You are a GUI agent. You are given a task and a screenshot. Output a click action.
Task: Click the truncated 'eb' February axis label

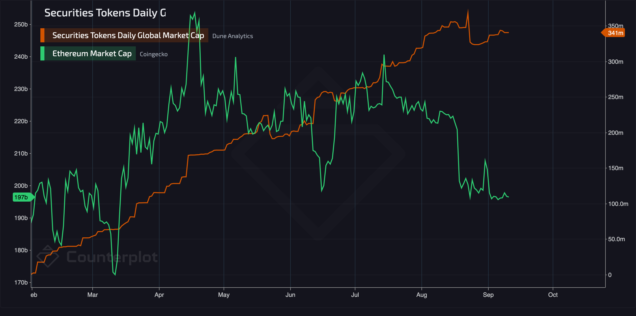tap(34, 295)
